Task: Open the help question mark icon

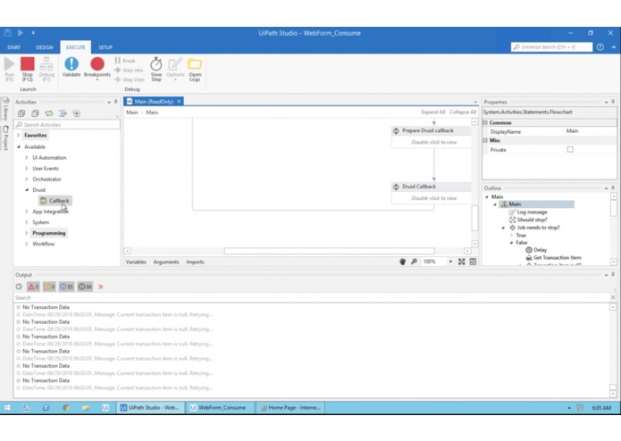Action: 600,47
